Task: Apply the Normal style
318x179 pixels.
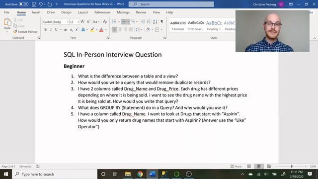Action: pos(178,26)
